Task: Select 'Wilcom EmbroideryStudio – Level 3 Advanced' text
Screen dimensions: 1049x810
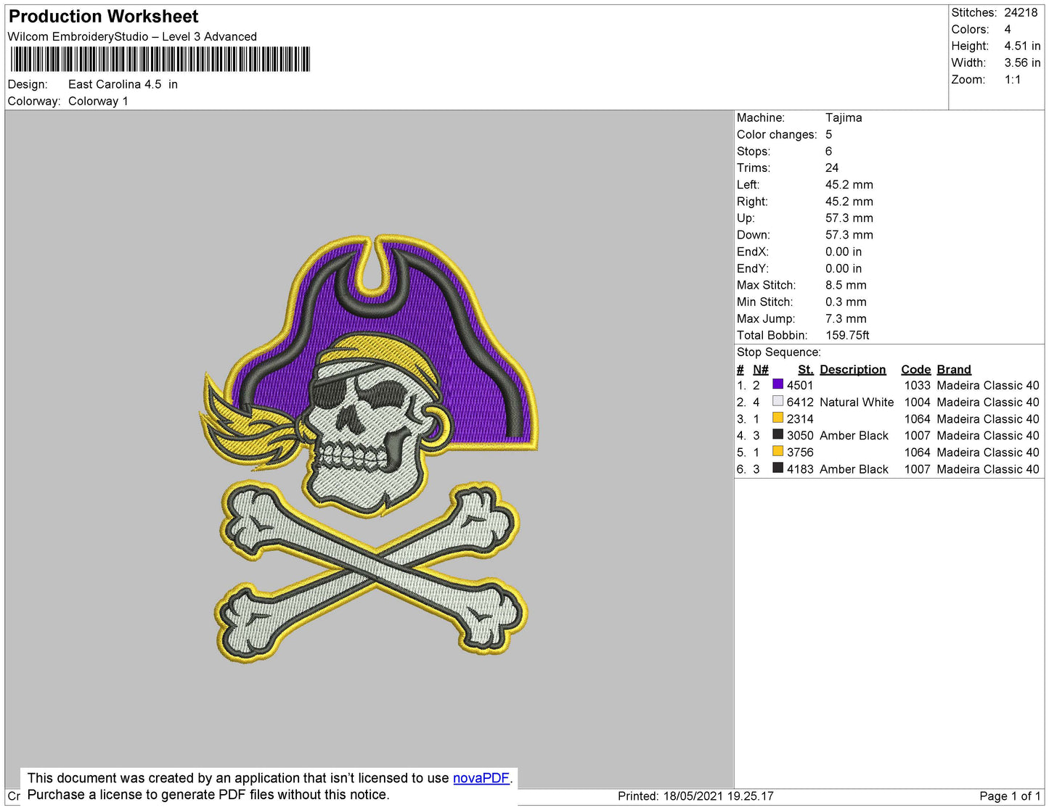Action: click(132, 37)
